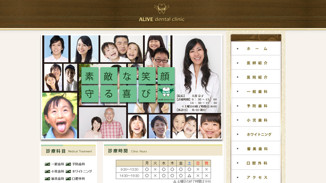Open 小児歯科 in the sidebar menu

point(256,120)
